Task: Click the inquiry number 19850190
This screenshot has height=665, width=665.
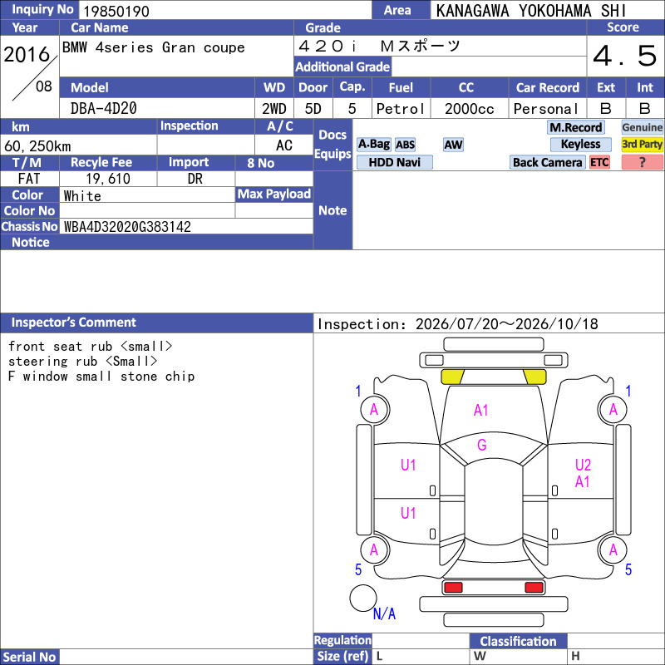Action: pos(116,11)
